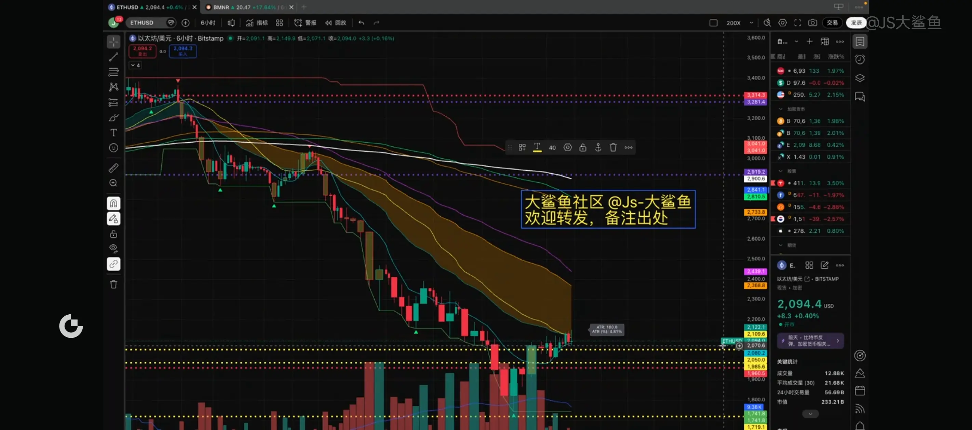Image resolution: width=972 pixels, height=430 pixels.
Task: Select the trend line drawing tool
Action: pyautogui.click(x=113, y=57)
